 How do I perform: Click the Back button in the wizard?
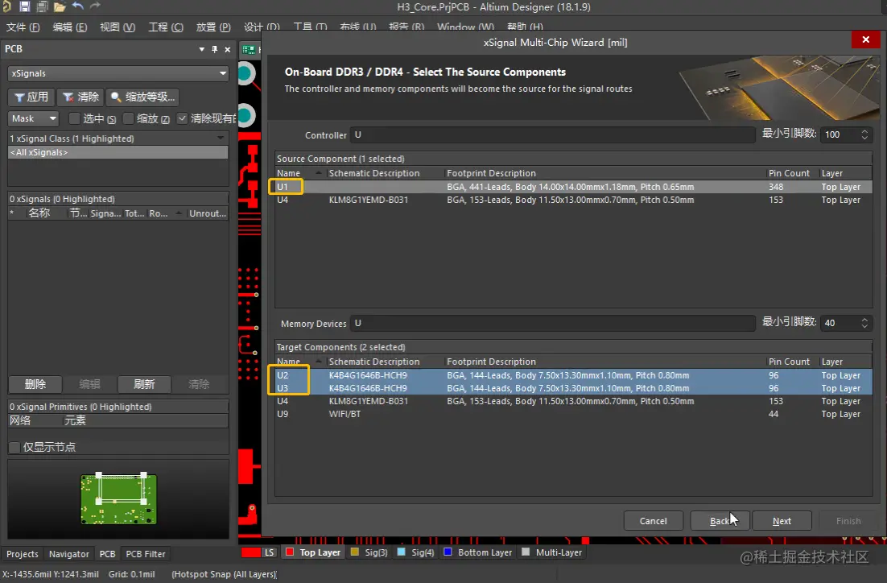(720, 521)
